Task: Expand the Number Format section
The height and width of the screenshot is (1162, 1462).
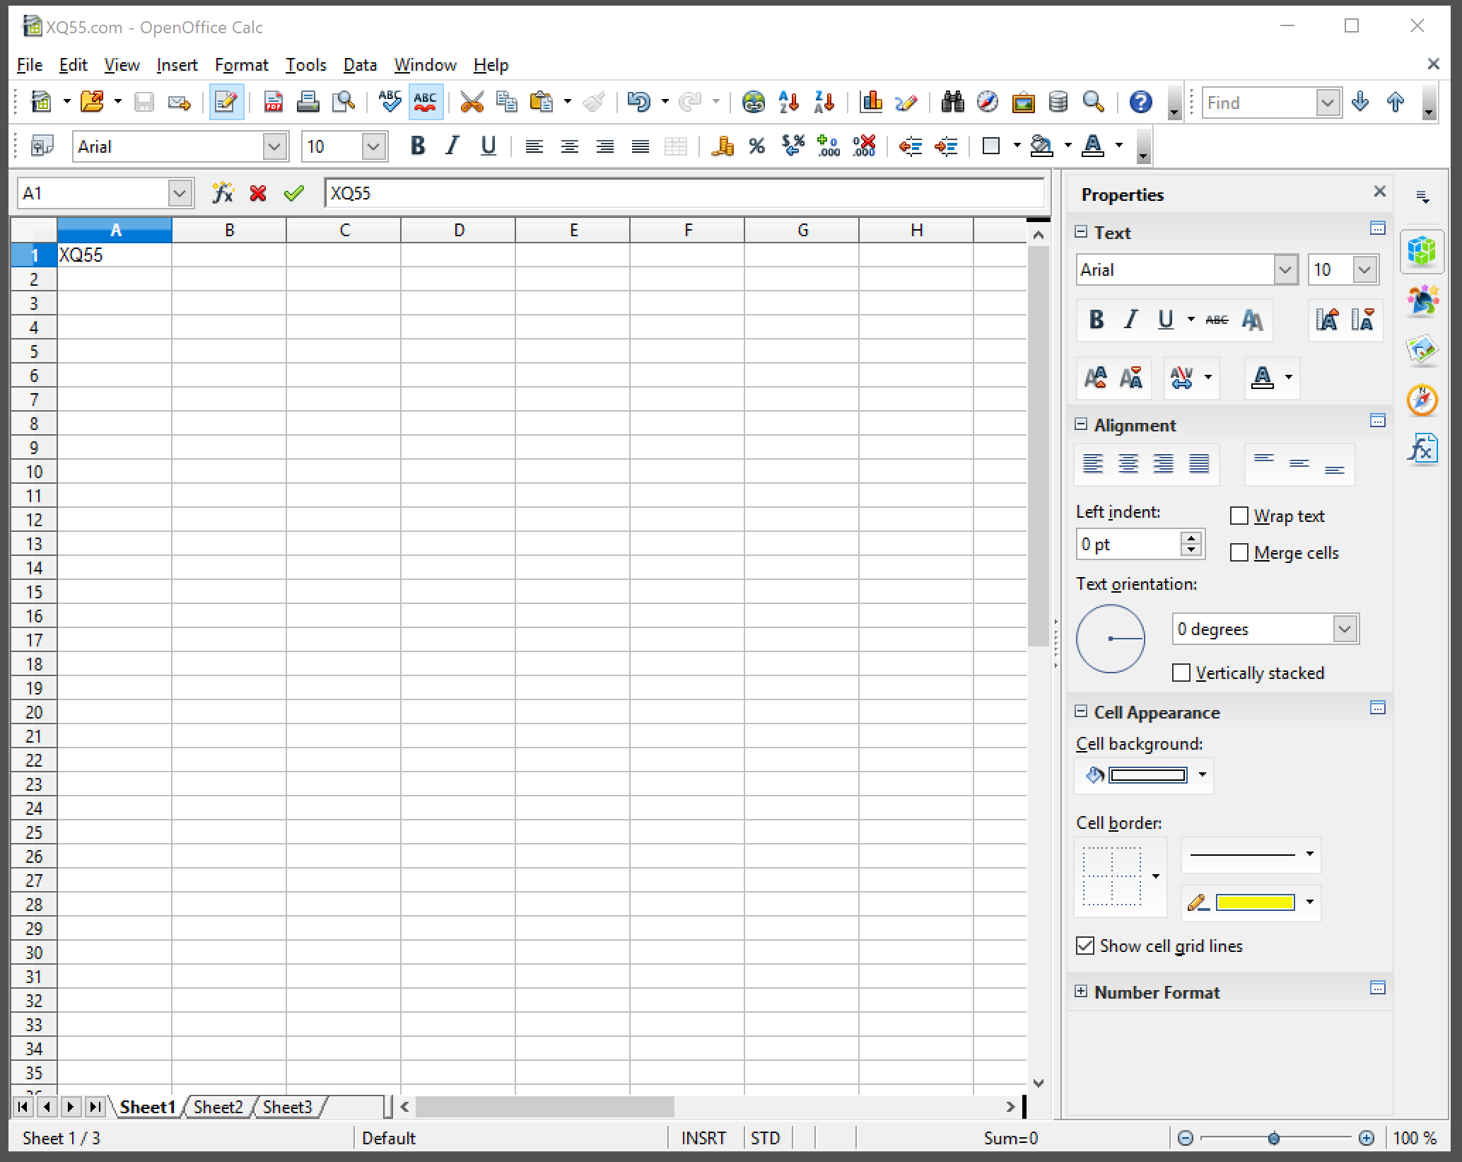Action: pyautogui.click(x=1081, y=992)
